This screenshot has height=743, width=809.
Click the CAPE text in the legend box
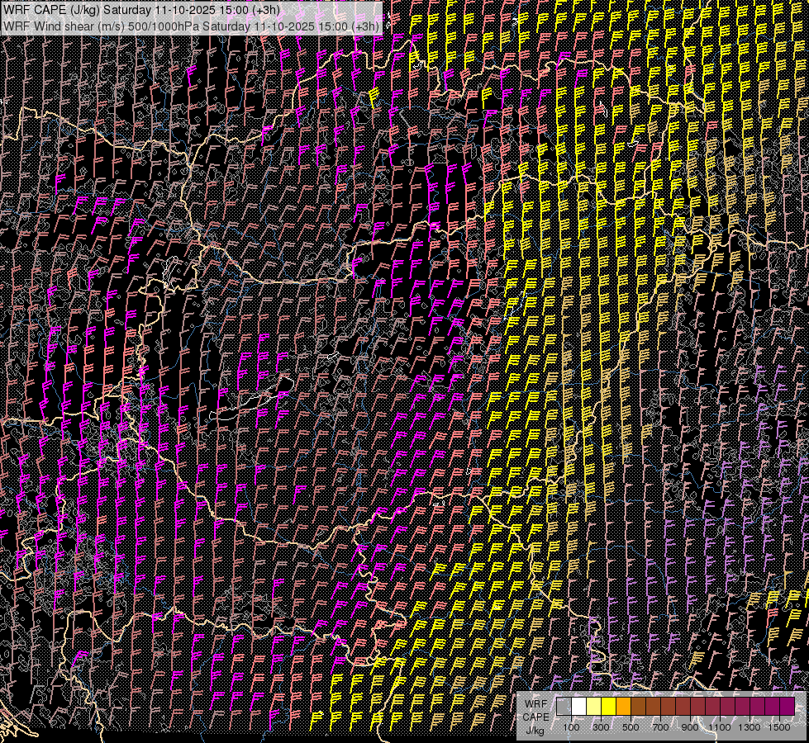(535, 717)
